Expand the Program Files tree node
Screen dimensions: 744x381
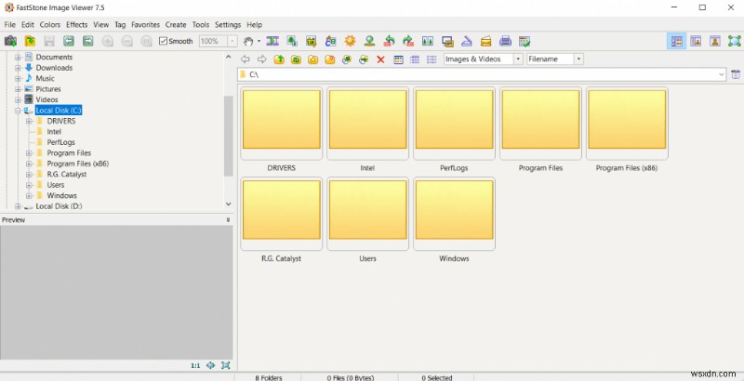click(29, 152)
